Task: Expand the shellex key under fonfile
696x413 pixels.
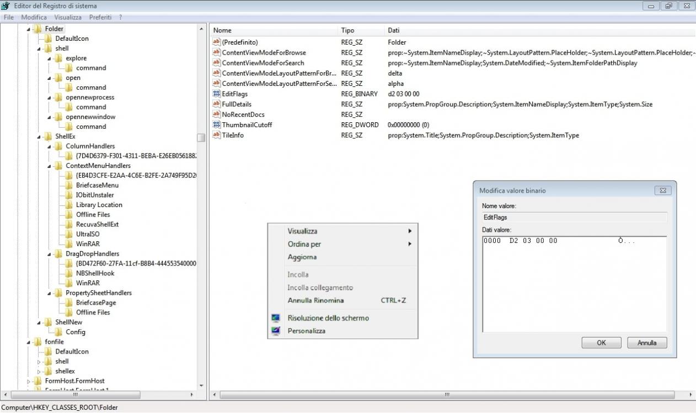Action: (39, 371)
